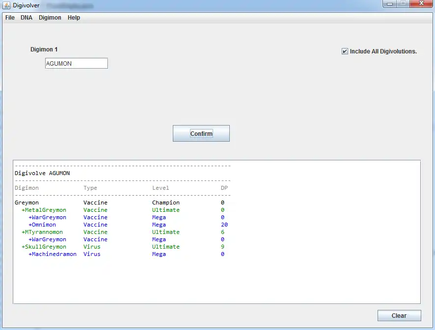
Task: Click Machinedramon's Virus type text
Action: 92,254
